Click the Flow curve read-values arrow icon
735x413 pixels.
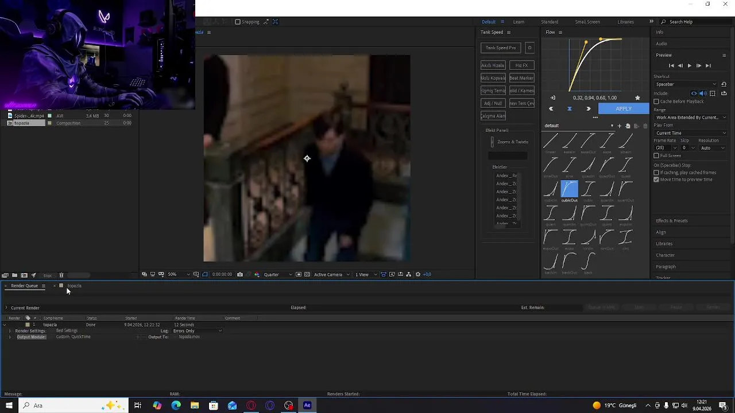[x=553, y=98]
